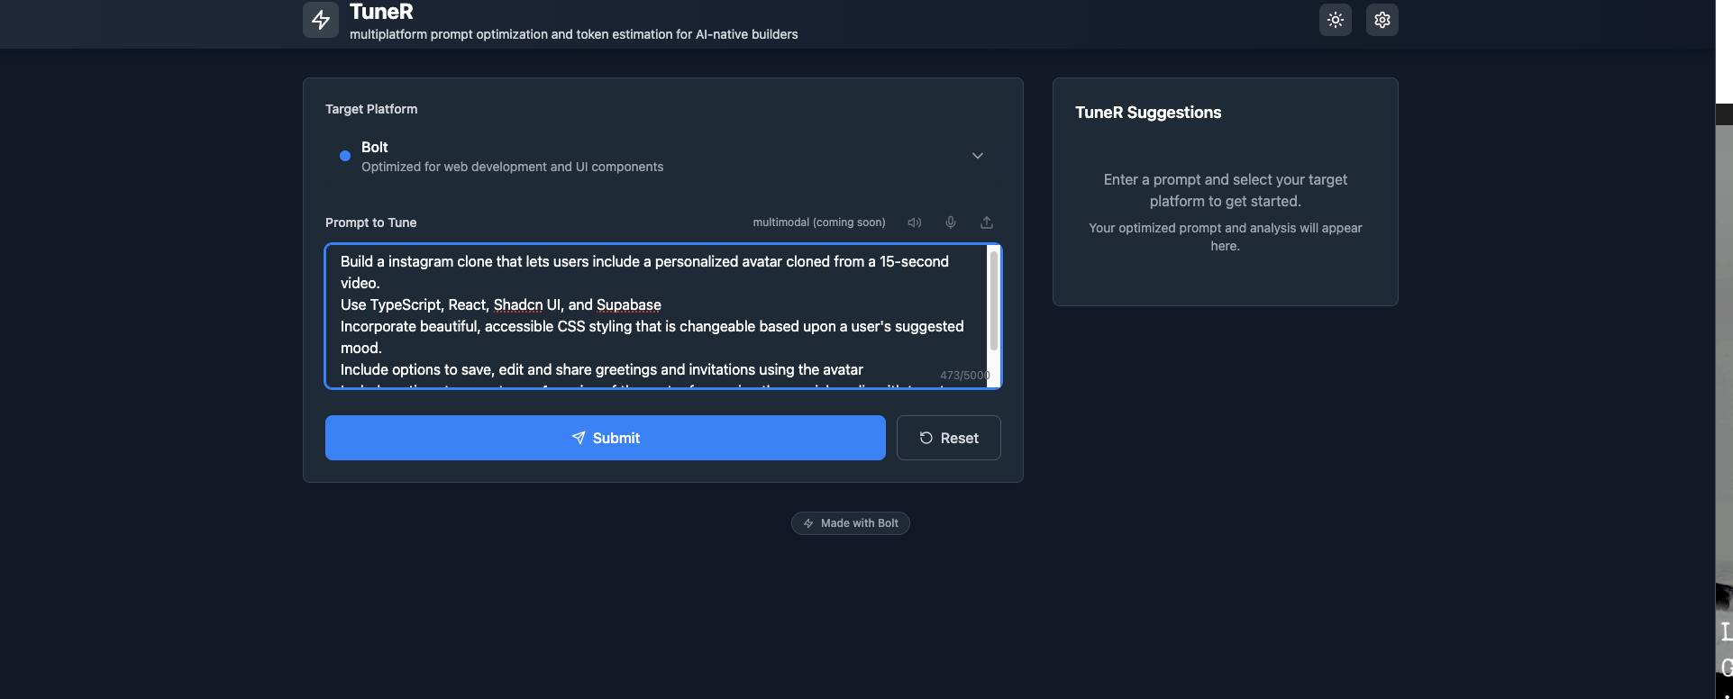Viewport: 1733px width, 699px height.
Task: Click the textarea scrollbar track
Action: point(994,315)
